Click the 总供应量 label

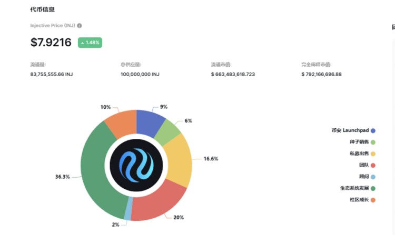tap(131, 65)
